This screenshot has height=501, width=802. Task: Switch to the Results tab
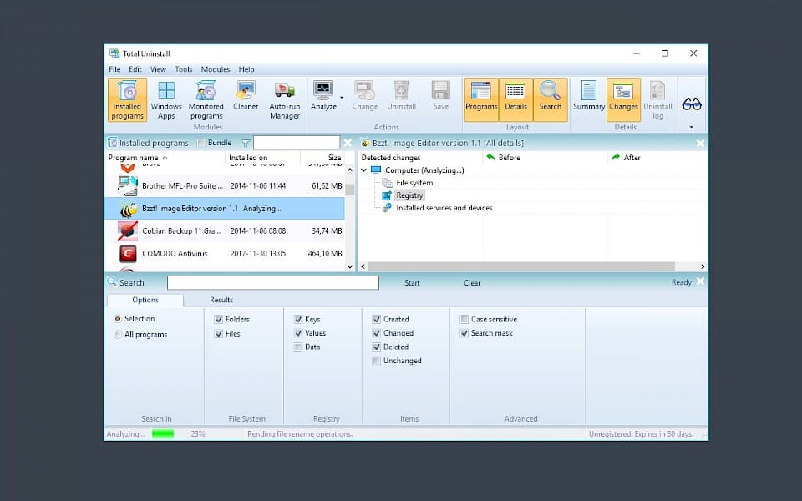pyautogui.click(x=221, y=300)
